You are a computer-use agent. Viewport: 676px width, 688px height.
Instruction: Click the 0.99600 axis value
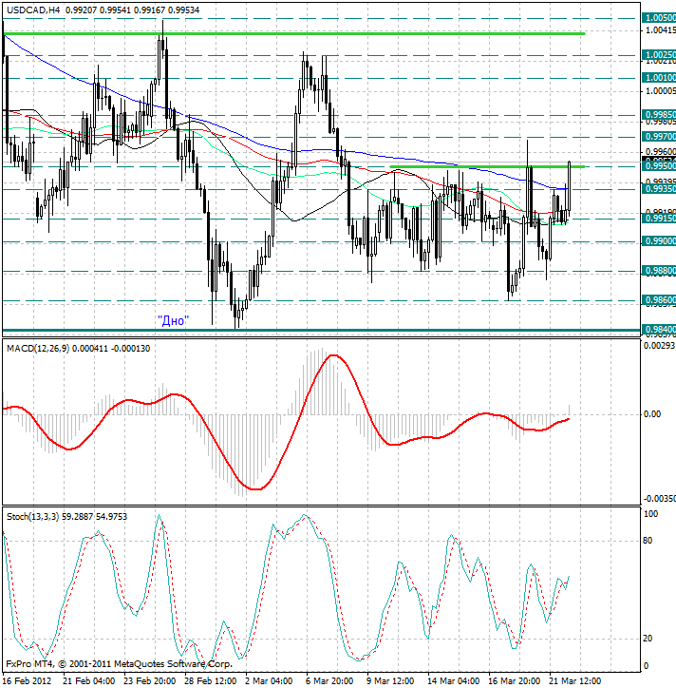click(x=661, y=152)
